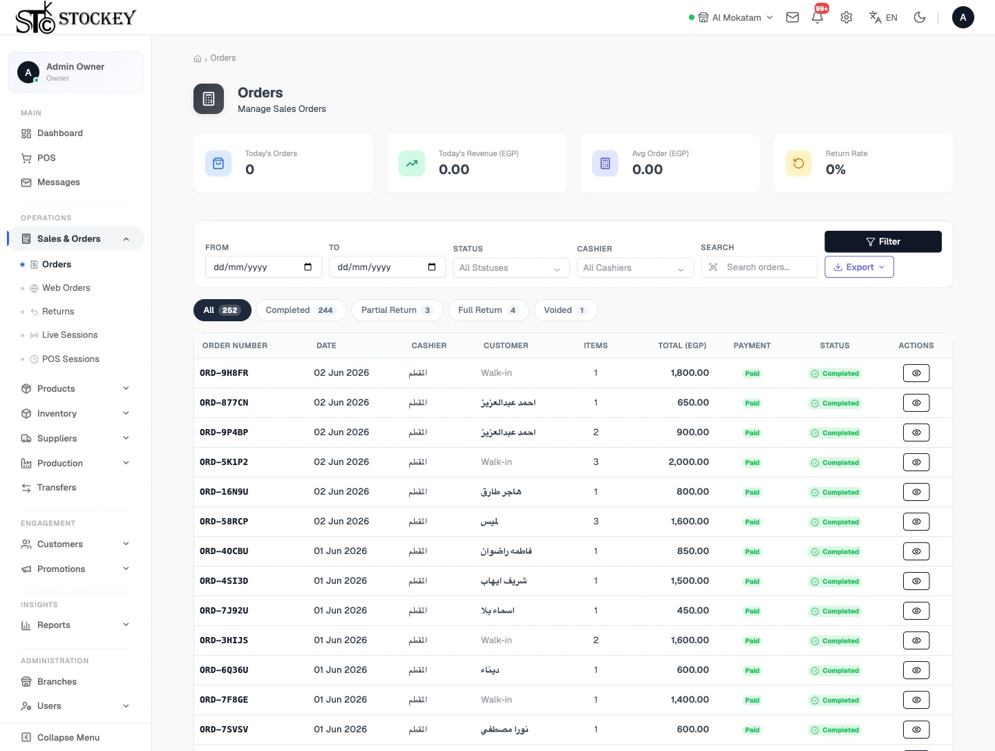Open settings gear icon in header
This screenshot has width=995, height=751.
(846, 17)
